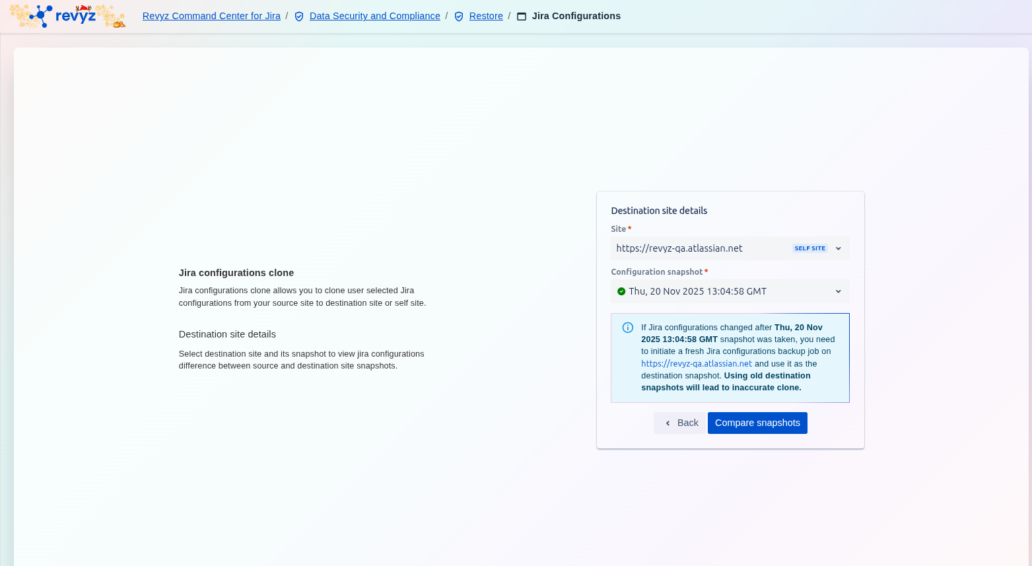The width and height of the screenshot is (1032, 566).
Task: Go to Data Security and Compliance breadcrumb
Action: [x=374, y=16]
